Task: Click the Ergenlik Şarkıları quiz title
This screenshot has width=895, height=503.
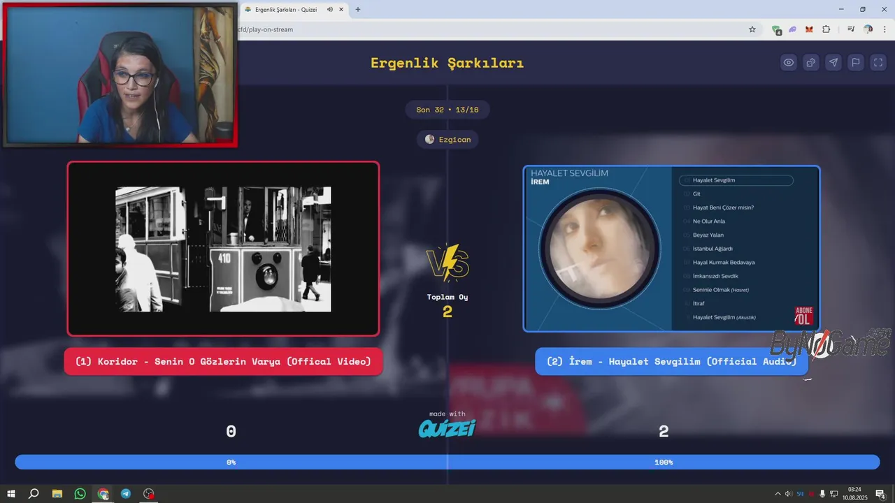Action: click(447, 63)
